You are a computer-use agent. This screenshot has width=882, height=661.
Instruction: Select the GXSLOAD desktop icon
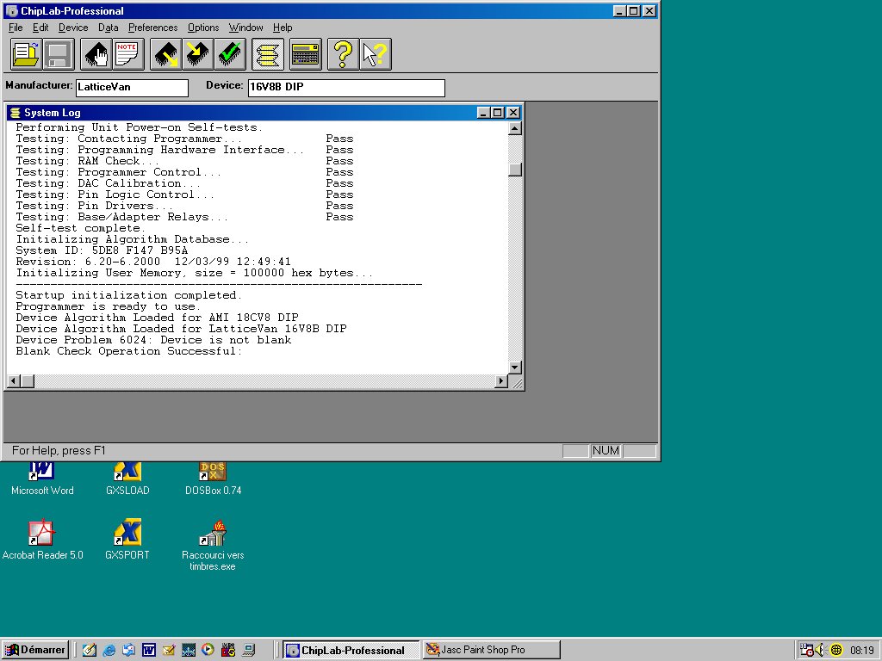(127, 478)
